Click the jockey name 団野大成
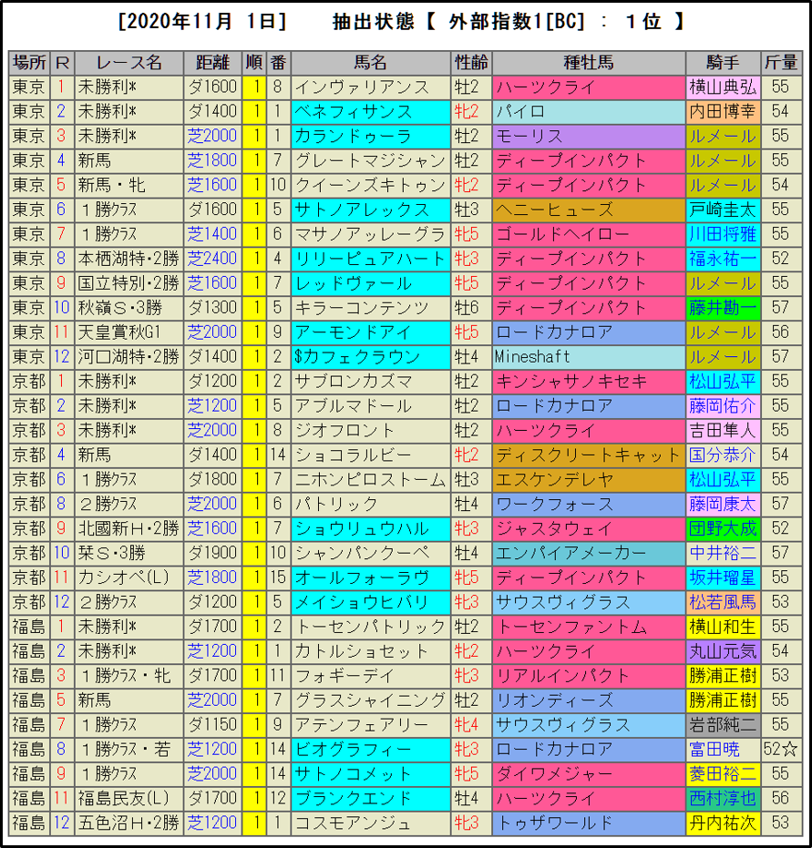Viewport: 812px width, 848px height. tap(723, 528)
